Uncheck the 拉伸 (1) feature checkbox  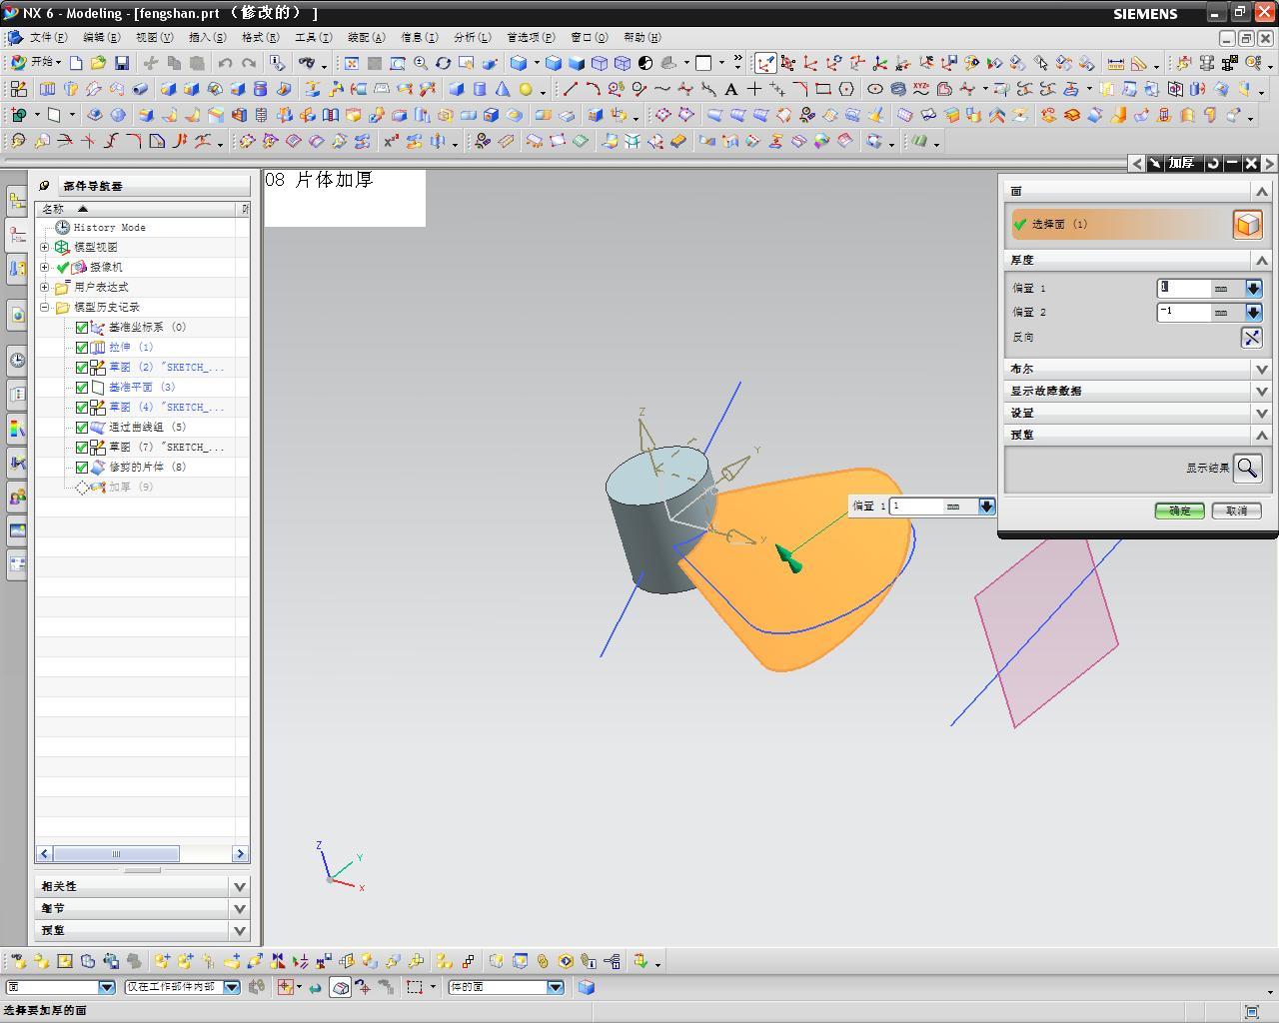(x=82, y=348)
